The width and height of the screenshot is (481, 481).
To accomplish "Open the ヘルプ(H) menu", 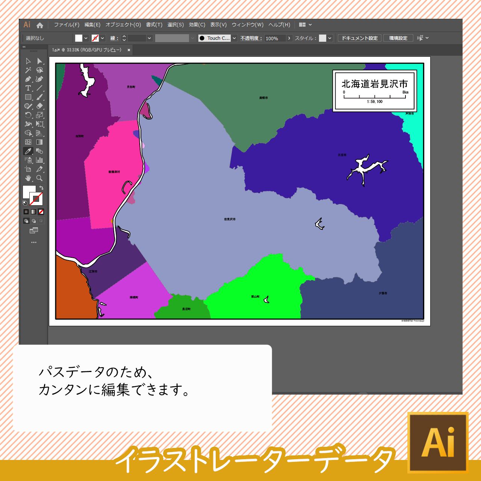I will click(279, 25).
